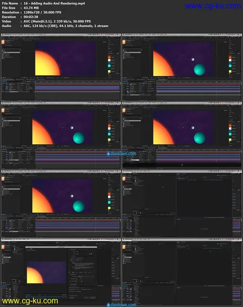This screenshot has width=243, height=307.
Task: Select the duration value '00:02:28'
Action: [x=31, y=17]
